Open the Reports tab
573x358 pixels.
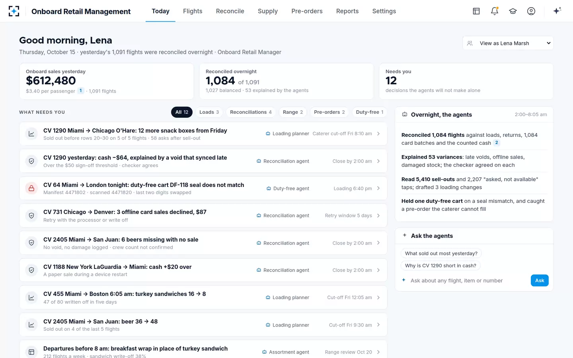click(347, 11)
